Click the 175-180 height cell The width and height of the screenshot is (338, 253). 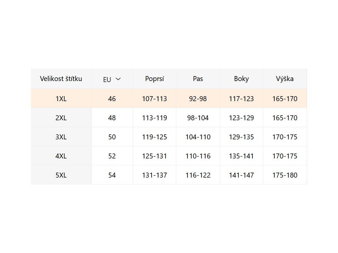coord(285,175)
